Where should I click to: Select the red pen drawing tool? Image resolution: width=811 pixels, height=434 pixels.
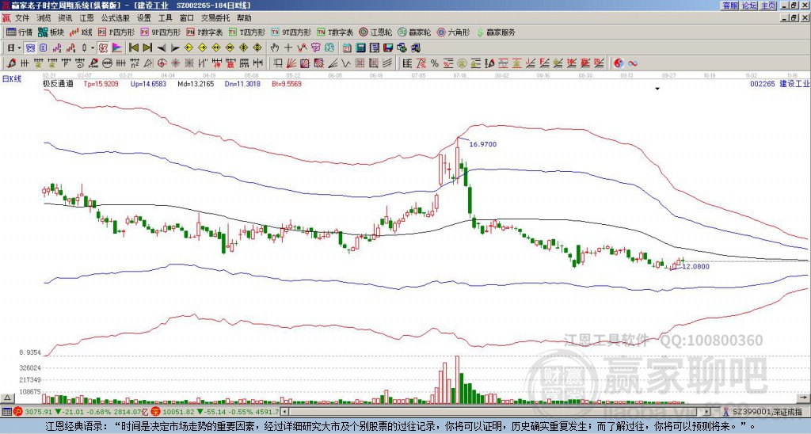coord(11,63)
